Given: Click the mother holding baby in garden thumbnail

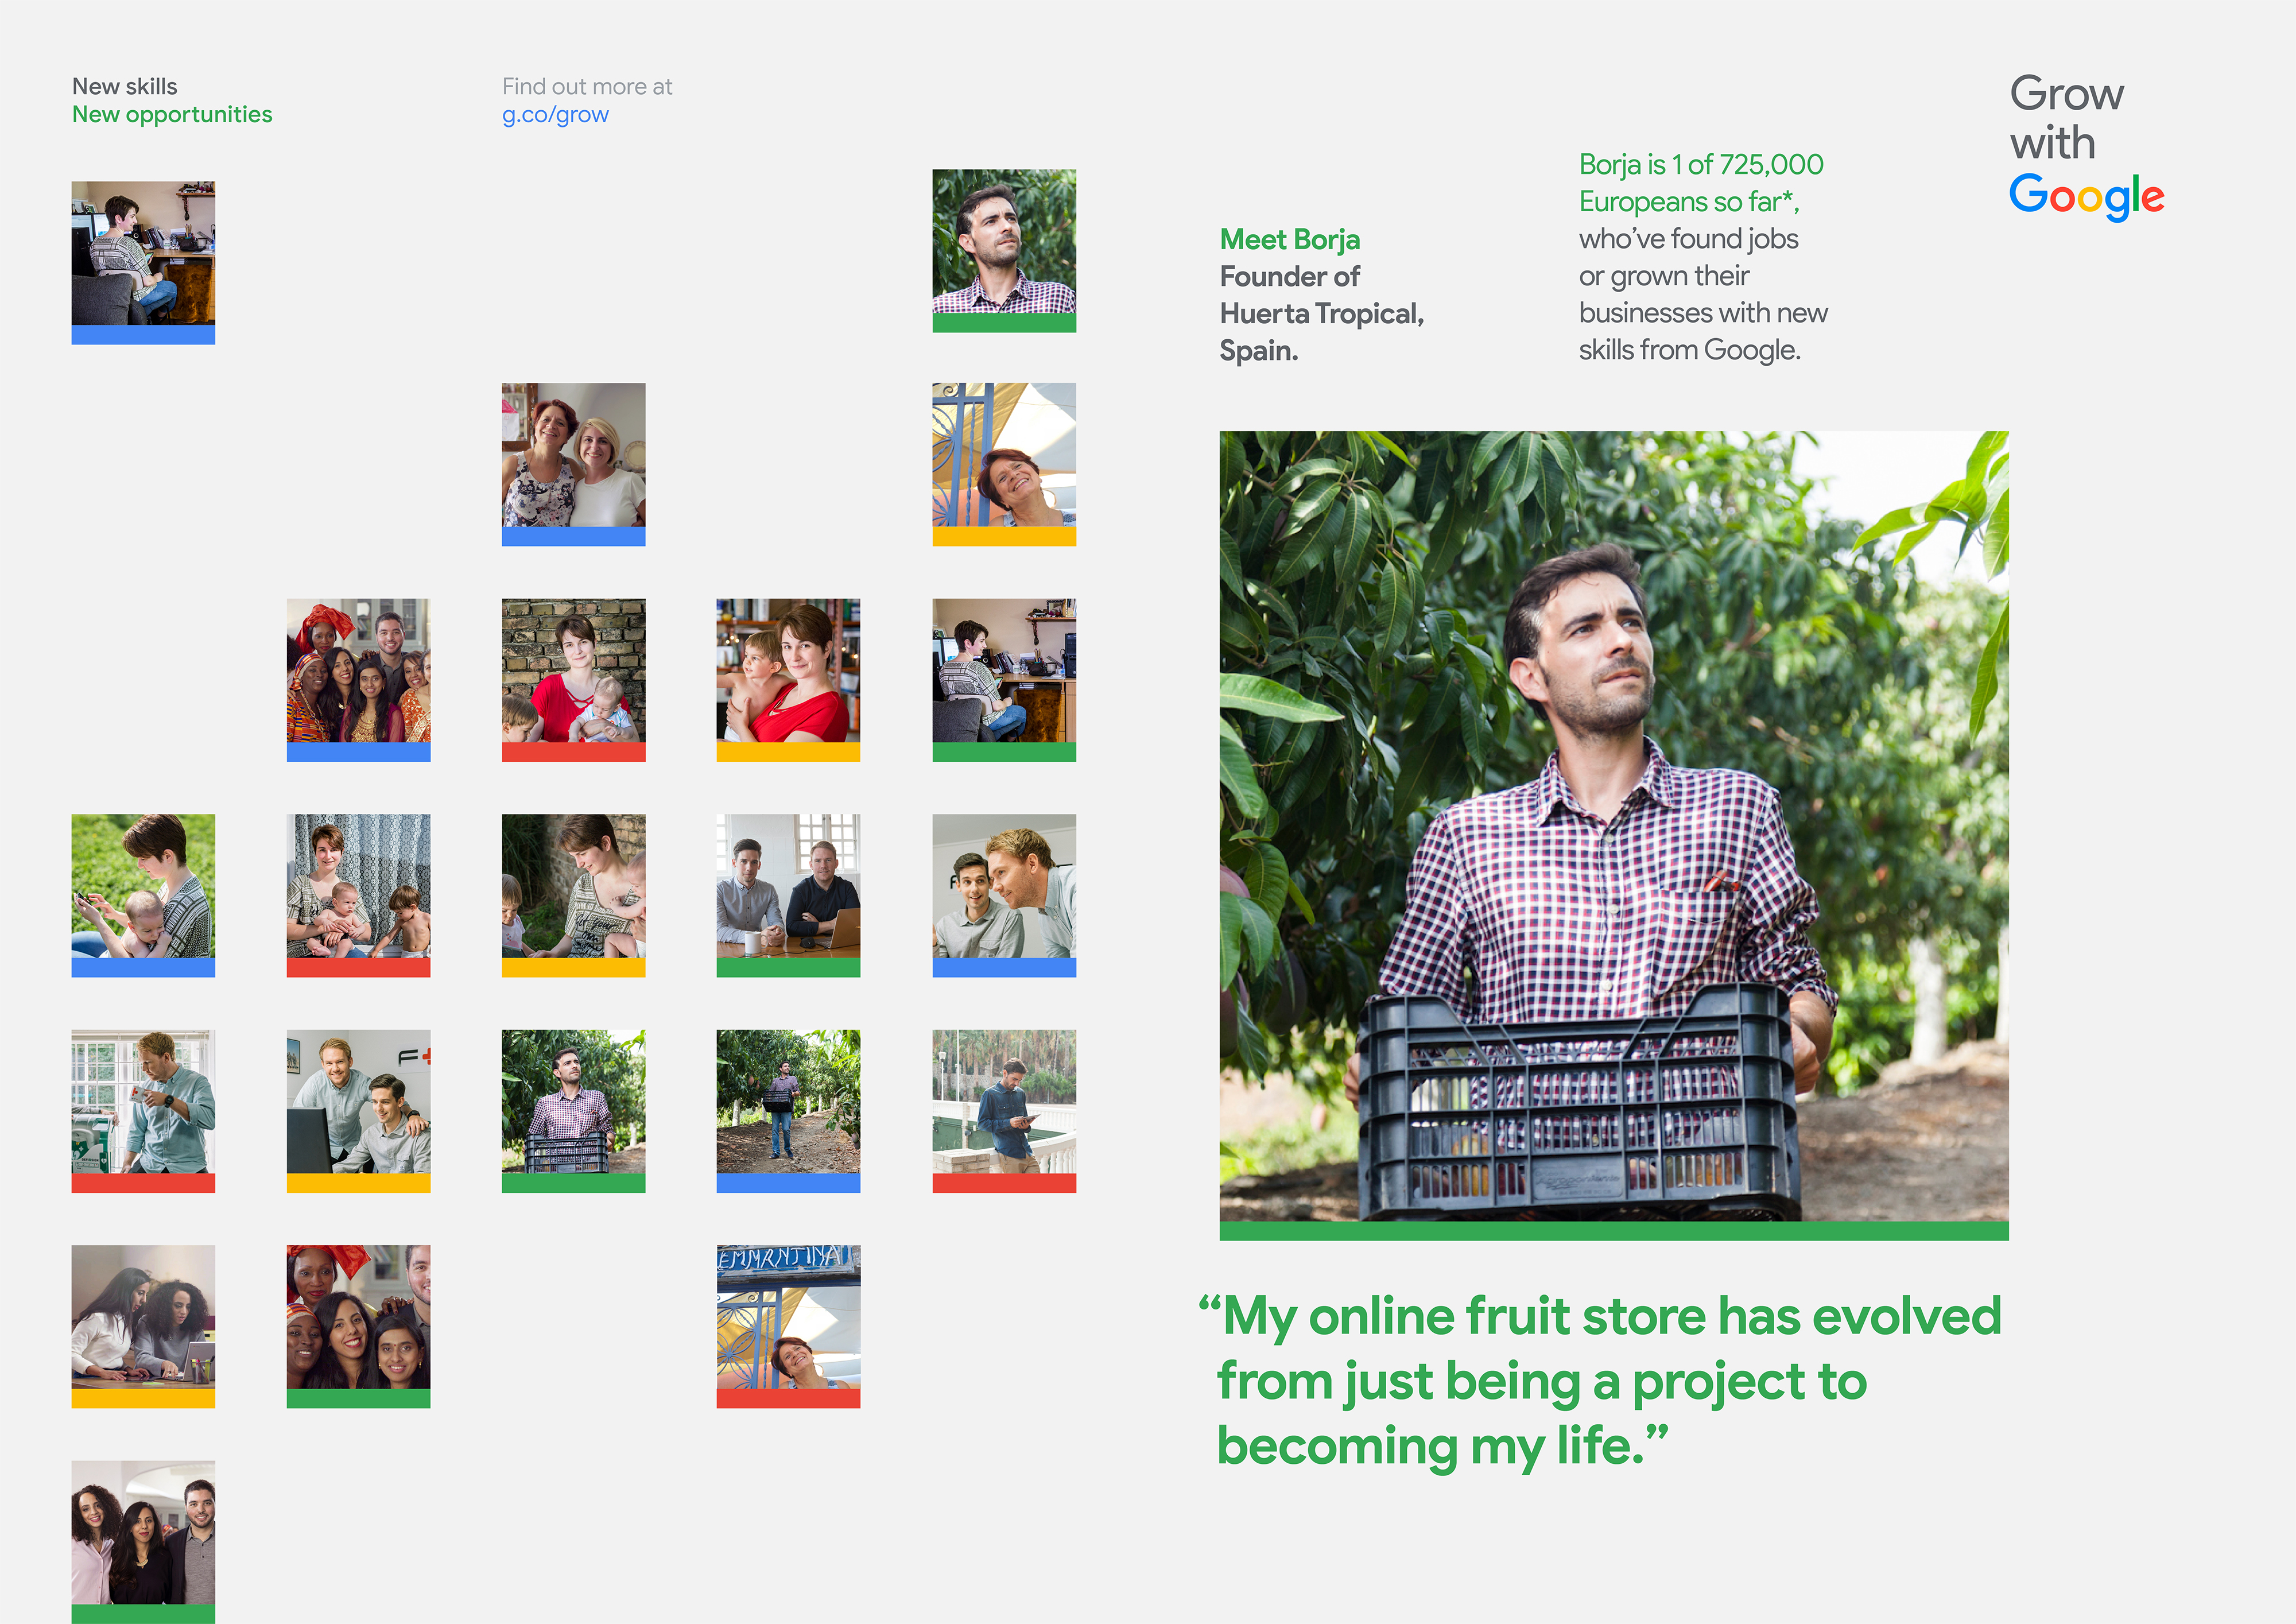Looking at the screenshot, I should (x=143, y=886).
